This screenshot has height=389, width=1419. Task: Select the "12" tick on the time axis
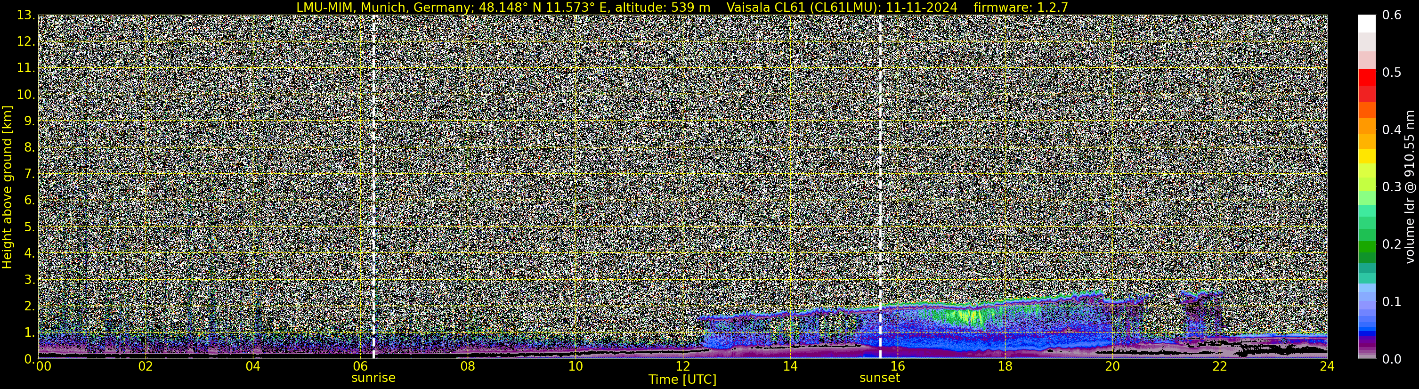[682, 366]
